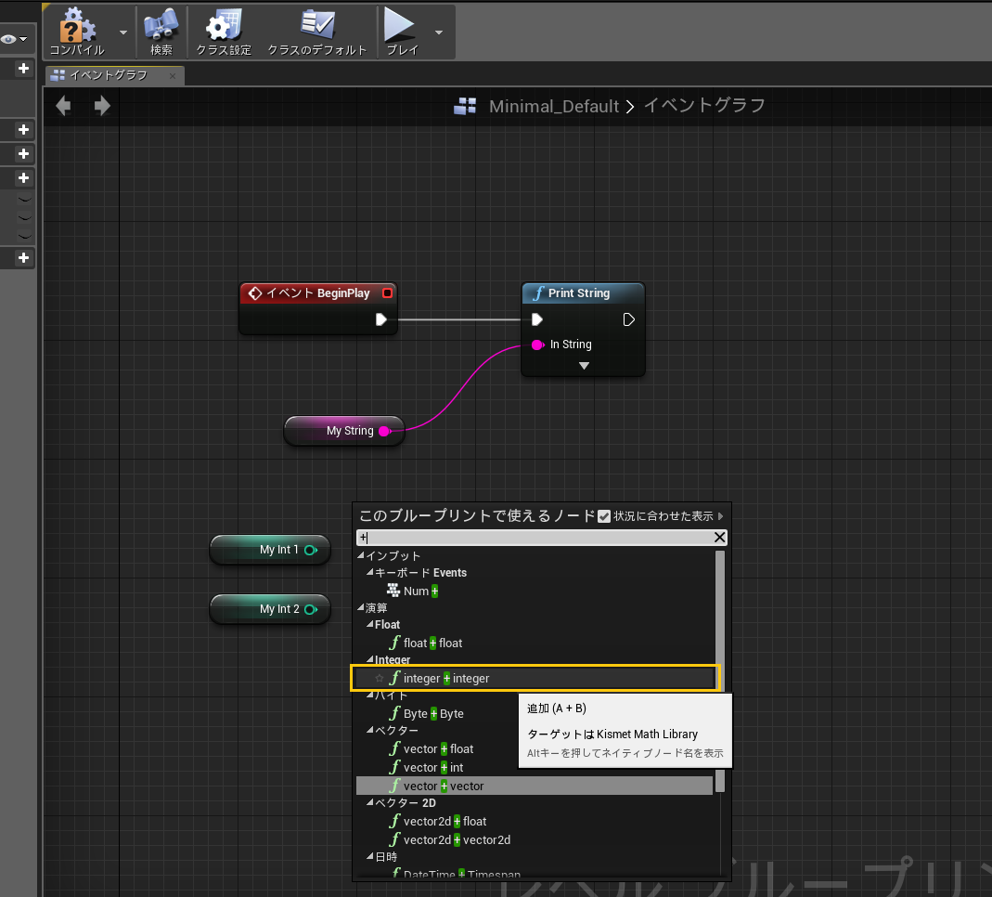This screenshot has width=992, height=897.
Task: Click the BeginPlay event delegate red pin
Action: coord(387,293)
